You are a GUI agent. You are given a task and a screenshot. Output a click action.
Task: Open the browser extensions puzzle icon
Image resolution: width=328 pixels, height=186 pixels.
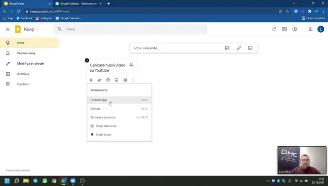(x=310, y=11)
